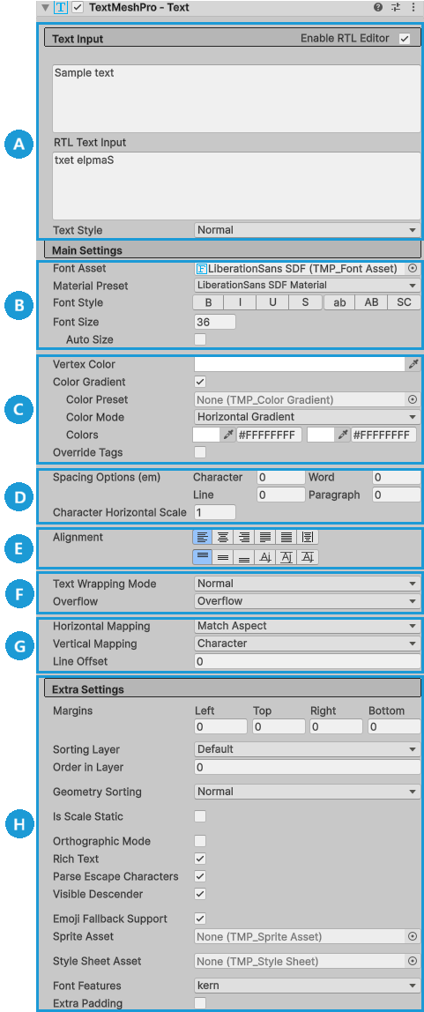Toggle the Italic font style button
This screenshot has height=1012, width=424.
(x=240, y=302)
